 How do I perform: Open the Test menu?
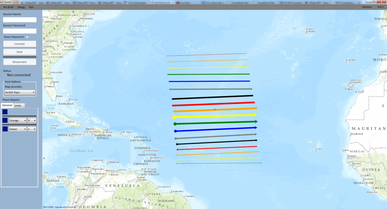31,7
